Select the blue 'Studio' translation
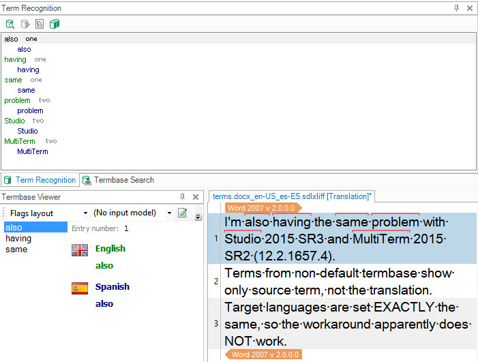Screen dimensions: 478x362 tap(27, 131)
